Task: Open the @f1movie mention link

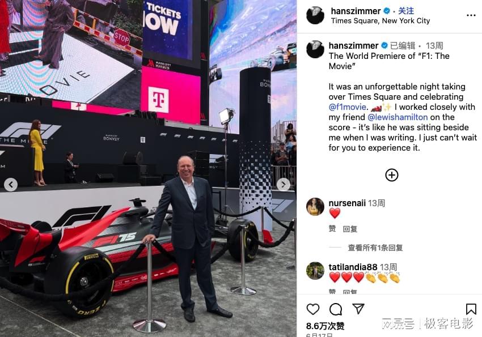Action: 348,107
